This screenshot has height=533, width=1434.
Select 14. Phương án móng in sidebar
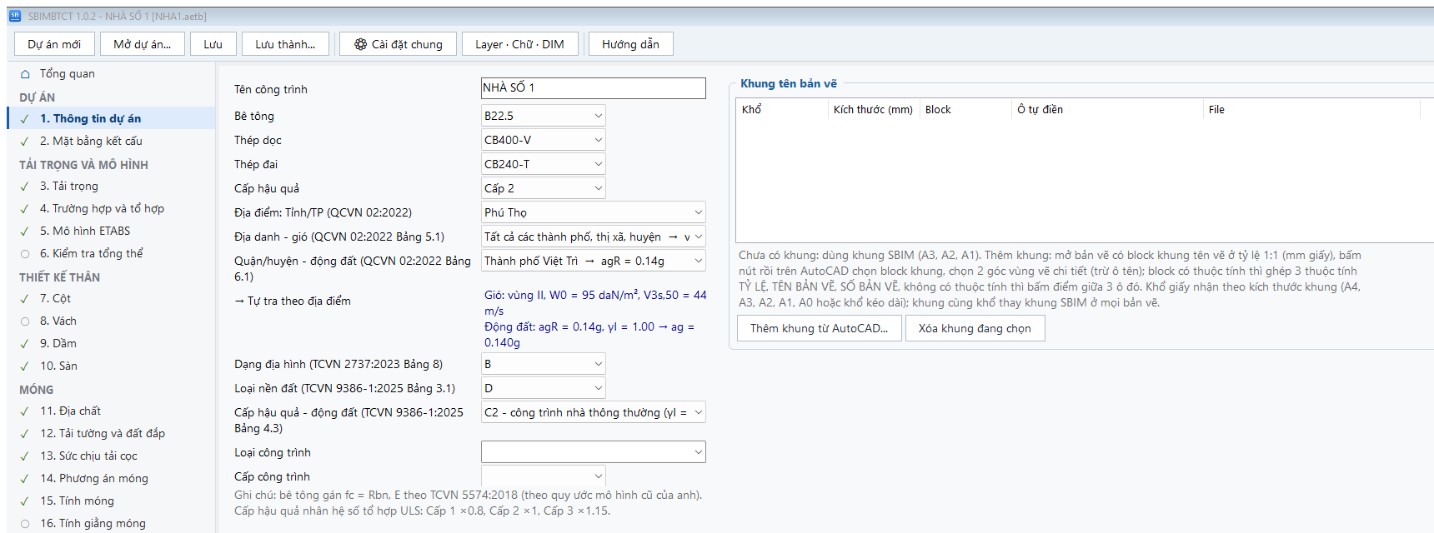(94, 479)
